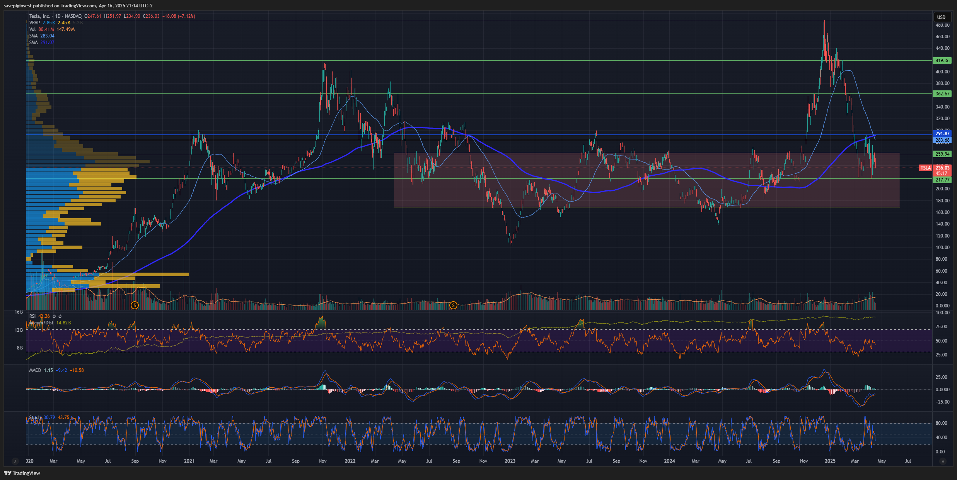This screenshot has height=480, width=957.
Task: Select the SMA 283.04 legend entry
Action: (42, 36)
